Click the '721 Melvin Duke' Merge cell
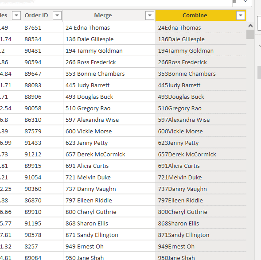The image size is (261, 260). point(109,177)
